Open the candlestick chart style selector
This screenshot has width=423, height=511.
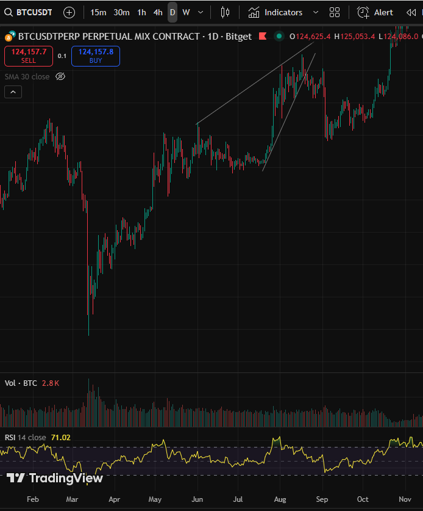pos(225,12)
